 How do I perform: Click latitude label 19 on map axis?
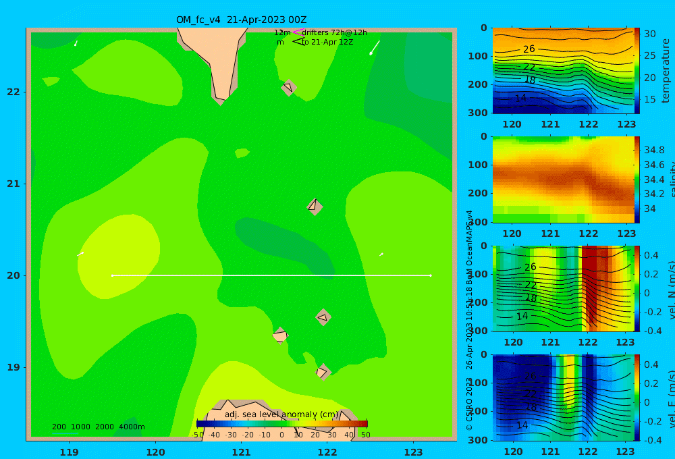coord(13,367)
